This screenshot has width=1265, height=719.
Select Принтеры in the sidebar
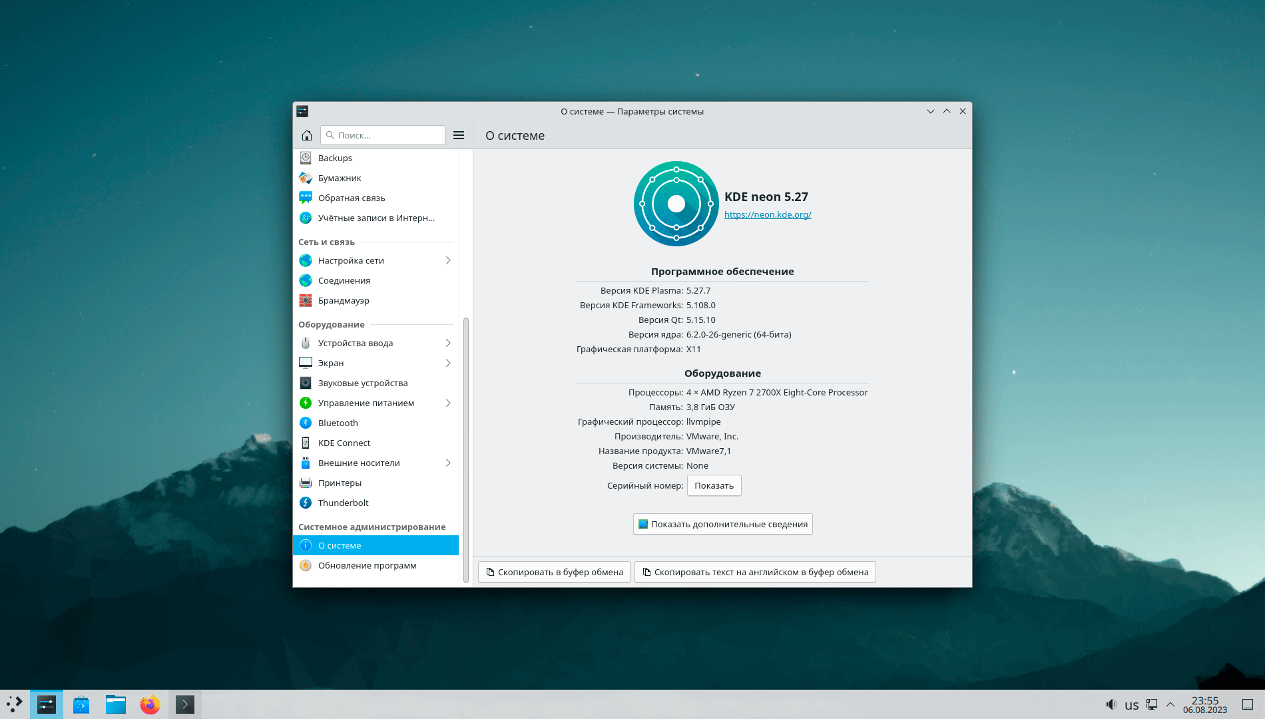click(x=340, y=483)
